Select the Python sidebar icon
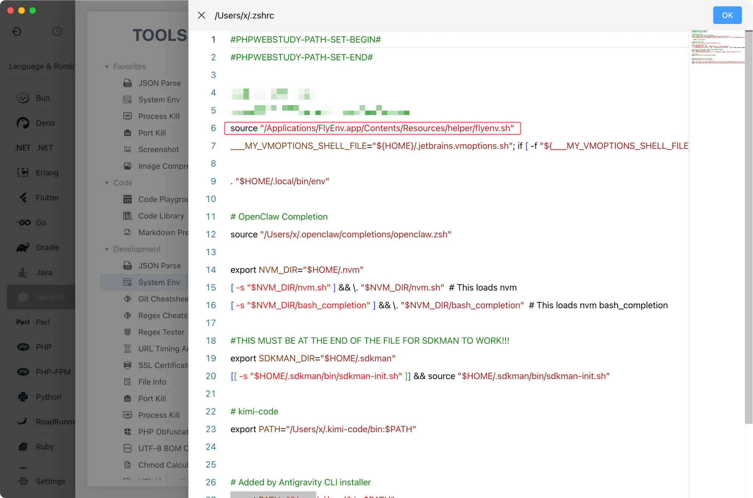Image resolution: width=753 pixels, height=498 pixels. [23, 396]
